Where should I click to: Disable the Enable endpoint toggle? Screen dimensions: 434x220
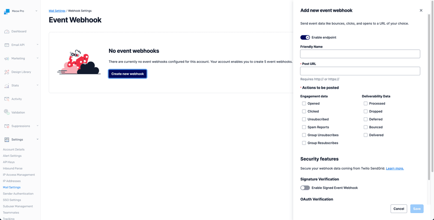click(305, 38)
